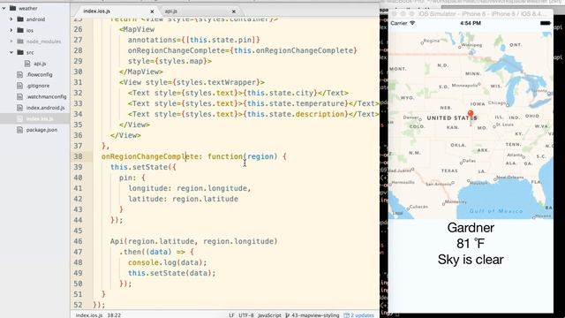Click line number 38 in gutter
The width and height of the screenshot is (565, 318).
pyautogui.click(x=78, y=156)
